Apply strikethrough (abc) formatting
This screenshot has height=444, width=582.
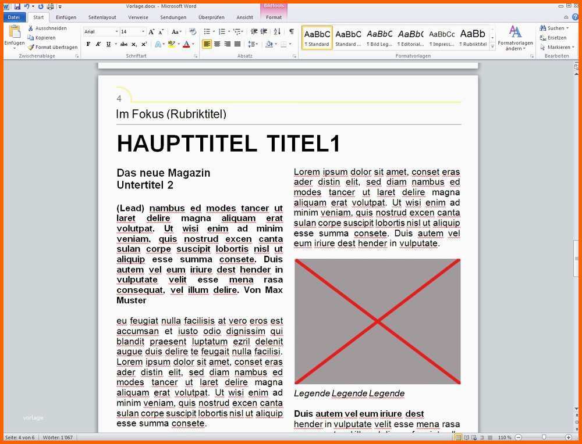pos(124,44)
